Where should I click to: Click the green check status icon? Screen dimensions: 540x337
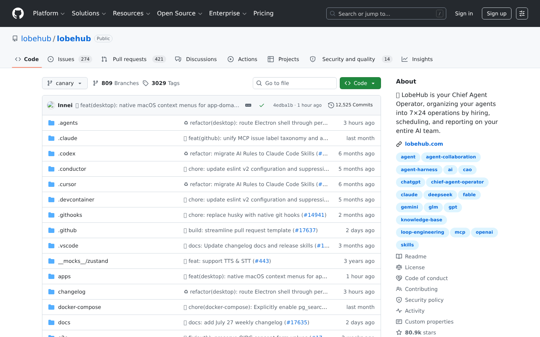[262, 105]
